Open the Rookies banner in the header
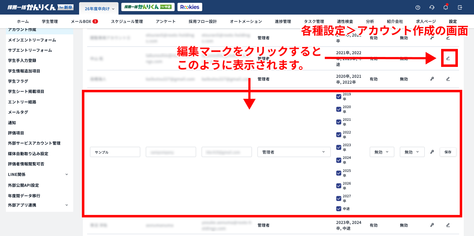474x236 pixels. [190, 7]
